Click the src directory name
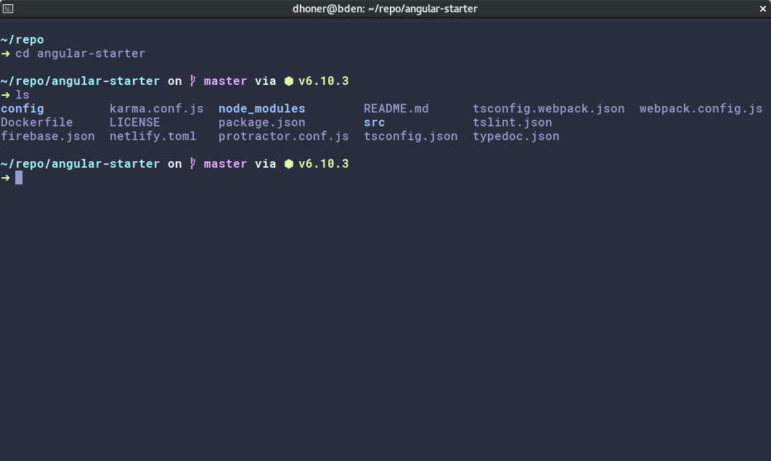 pos(374,123)
